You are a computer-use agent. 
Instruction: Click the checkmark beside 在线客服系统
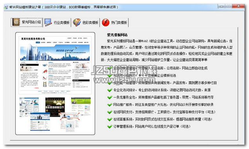pyautogui.click(x=110, y=119)
